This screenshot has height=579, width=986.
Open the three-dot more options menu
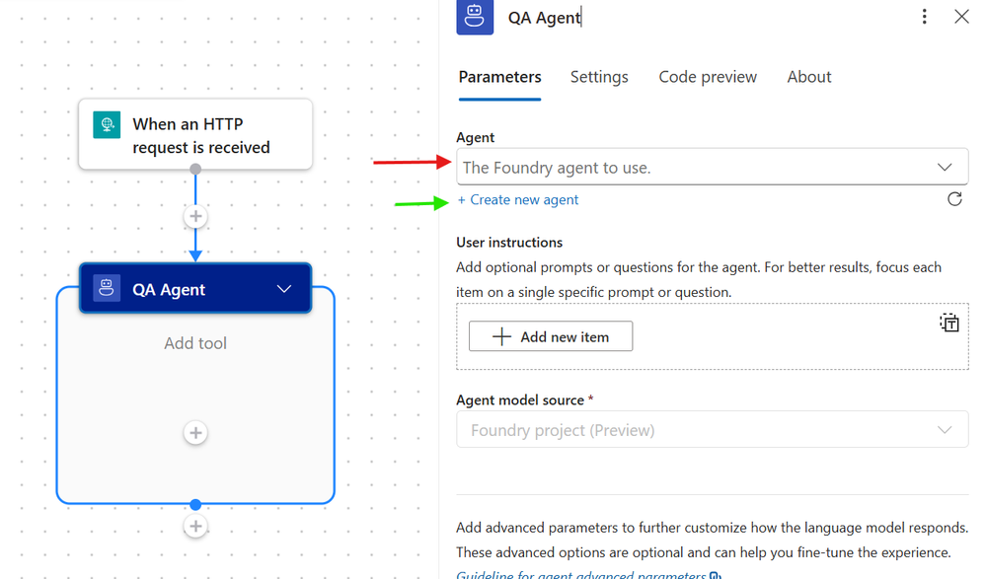point(924,17)
